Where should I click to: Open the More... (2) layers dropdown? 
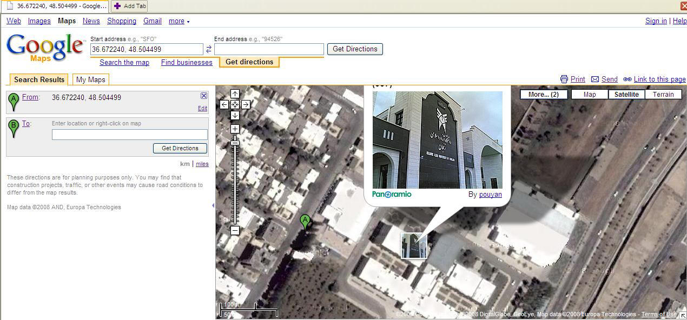coord(544,94)
